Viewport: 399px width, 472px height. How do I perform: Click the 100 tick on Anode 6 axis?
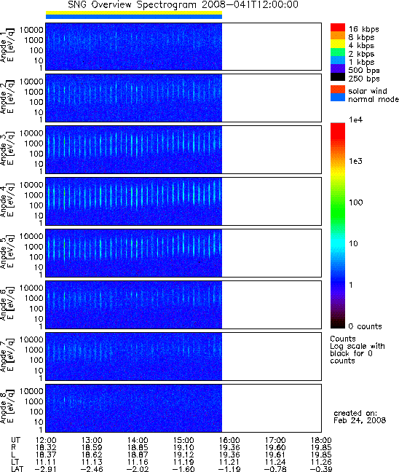36,309
